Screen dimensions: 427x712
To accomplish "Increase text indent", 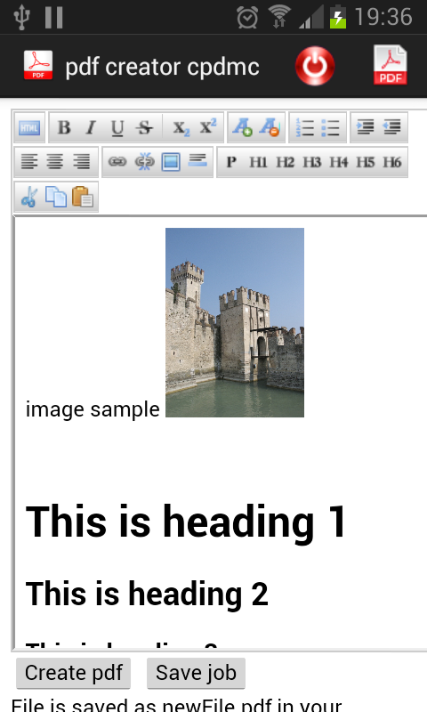I will 366,127.
